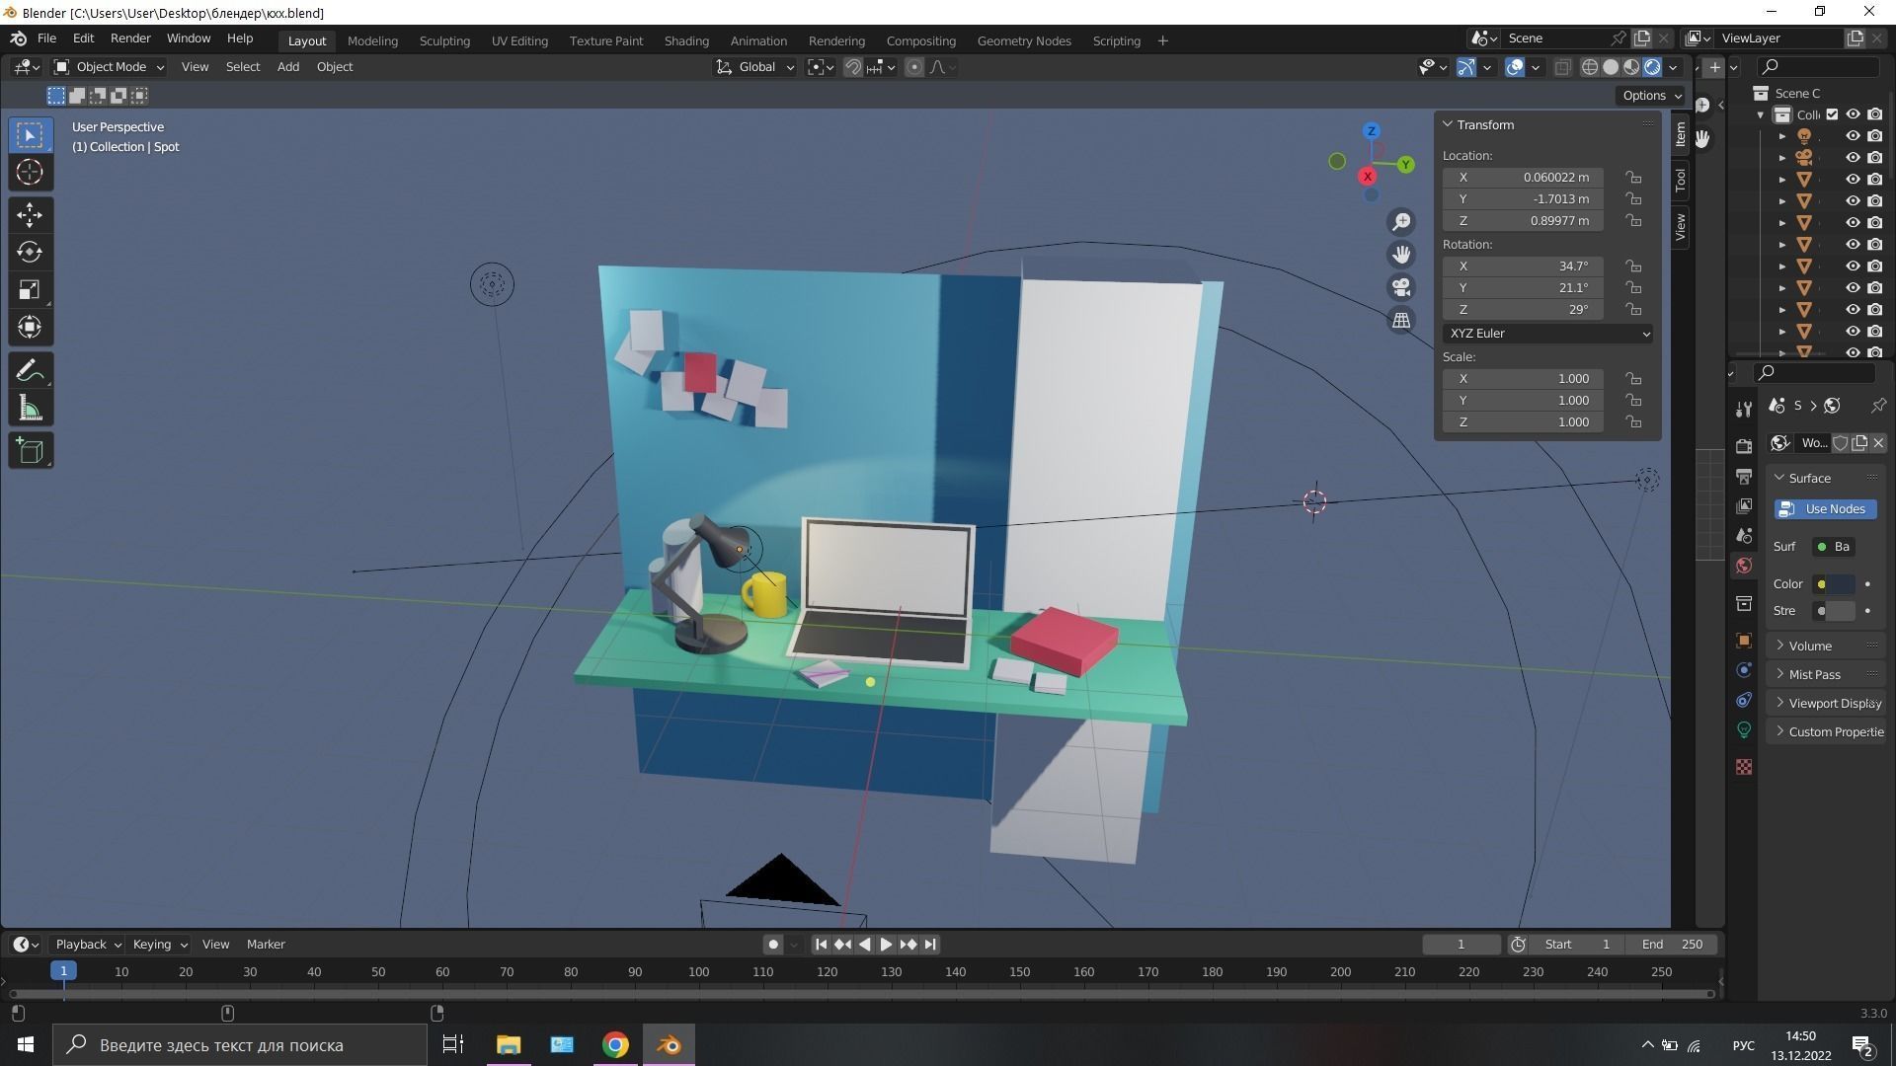Expand the Mist Pass panel
This screenshot has width=1896, height=1066.
1825,674
